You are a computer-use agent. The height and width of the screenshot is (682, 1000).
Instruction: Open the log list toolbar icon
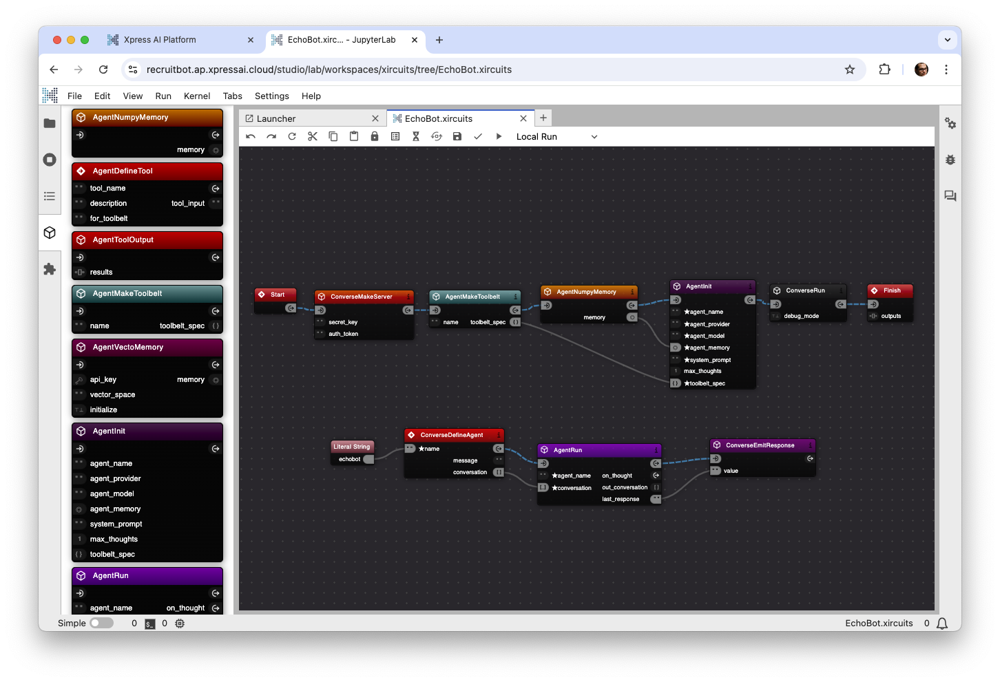(x=395, y=136)
